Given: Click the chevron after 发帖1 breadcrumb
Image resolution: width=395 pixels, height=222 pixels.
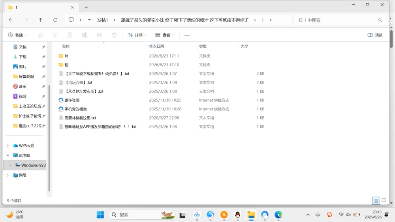Looking at the screenshot, I should coord(115,20).
